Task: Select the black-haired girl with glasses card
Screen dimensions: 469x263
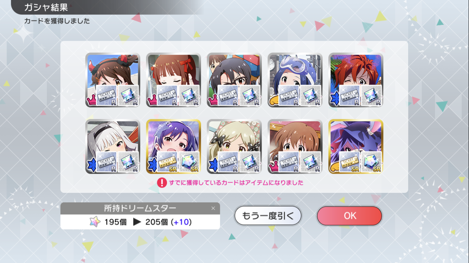Action: [x=234, y=80]
